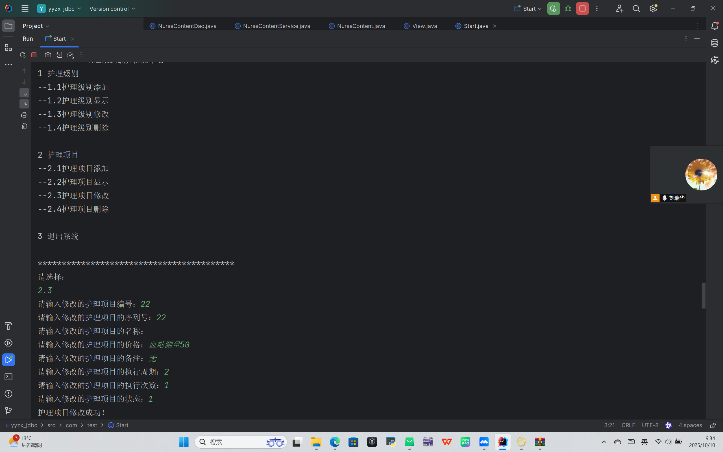Open the Terminal tool window
The width and height of the screenshot is (723, 452).
click(8, 377)
